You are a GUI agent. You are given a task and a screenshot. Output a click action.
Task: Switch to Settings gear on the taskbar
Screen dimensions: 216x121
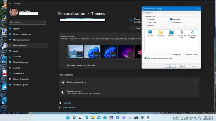click(142, 118)
